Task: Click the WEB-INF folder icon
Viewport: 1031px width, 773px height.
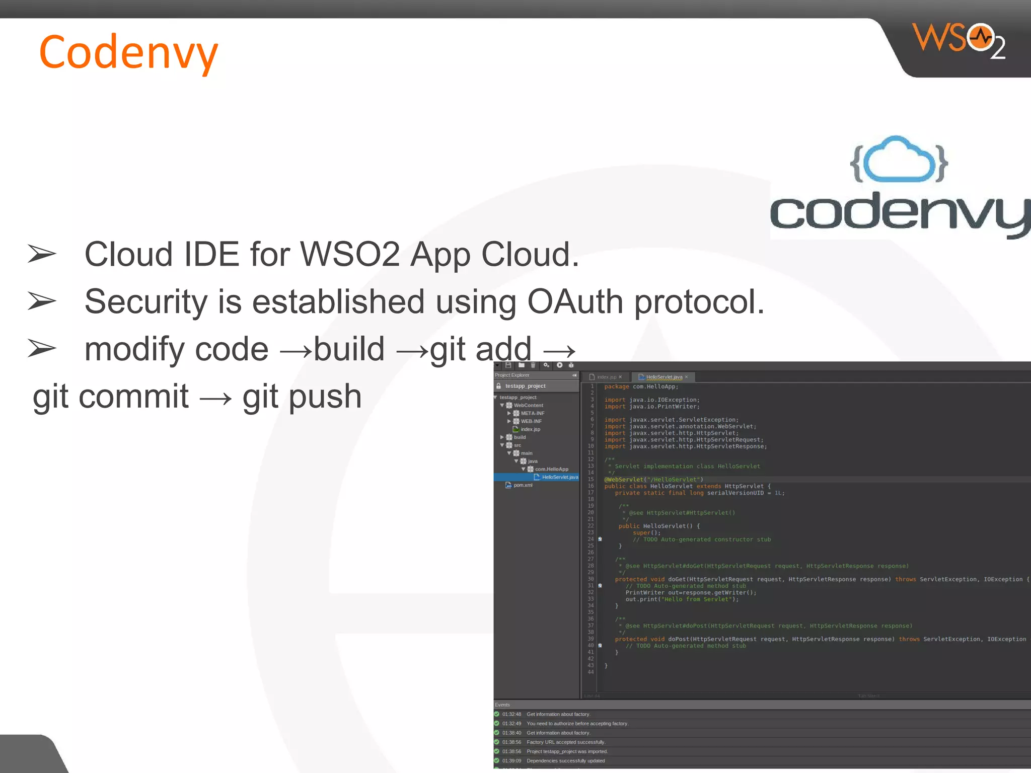Action: pyautogui.click(x=516, y=421)
